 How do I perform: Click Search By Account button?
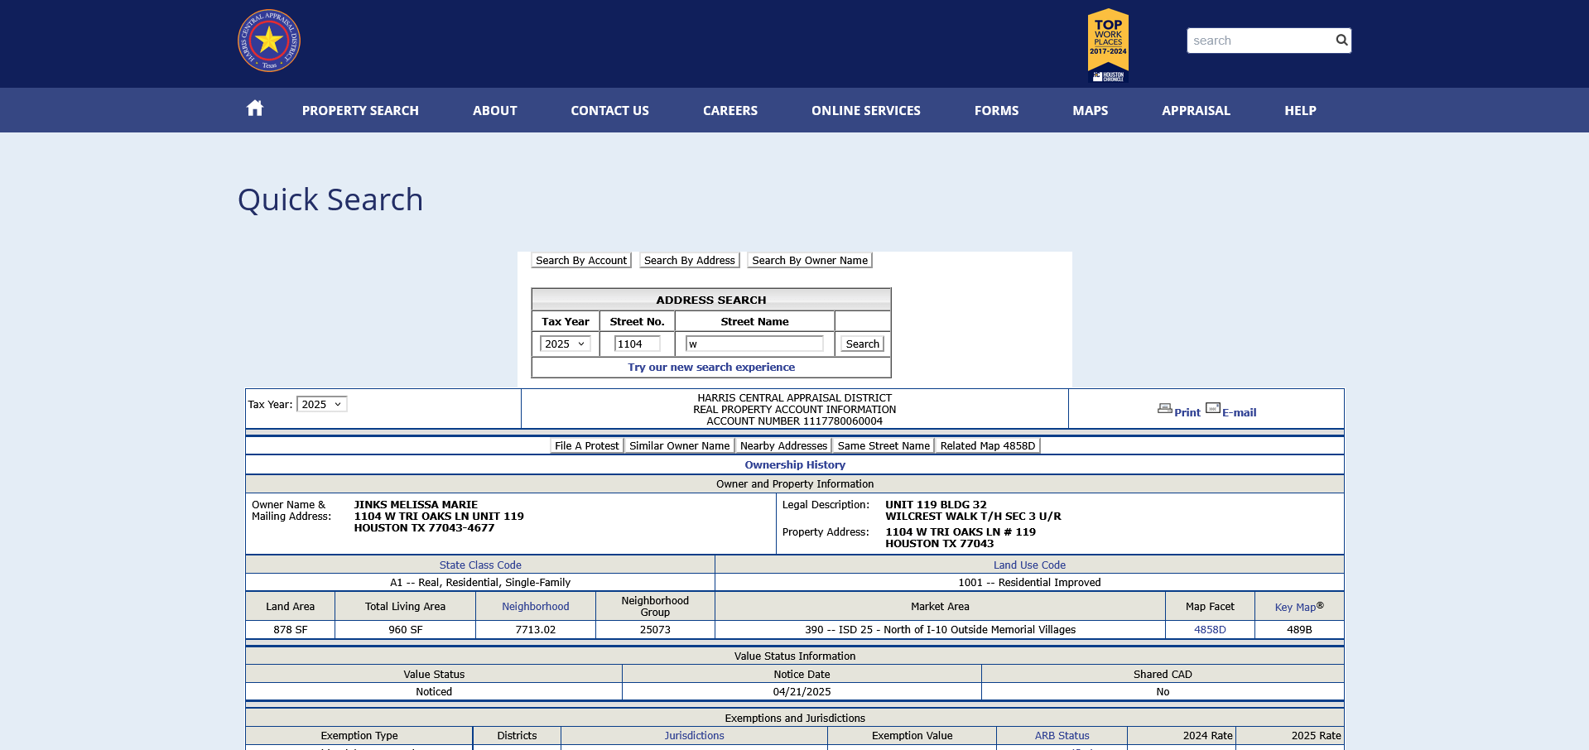[x=581, y=260]
